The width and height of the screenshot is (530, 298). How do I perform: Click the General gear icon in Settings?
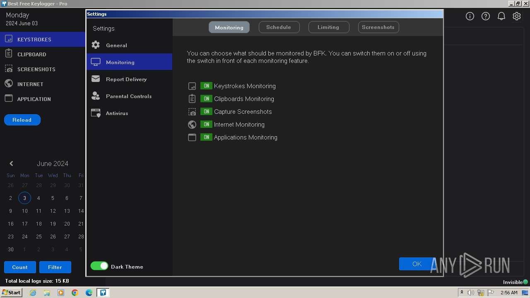point(96,45)
